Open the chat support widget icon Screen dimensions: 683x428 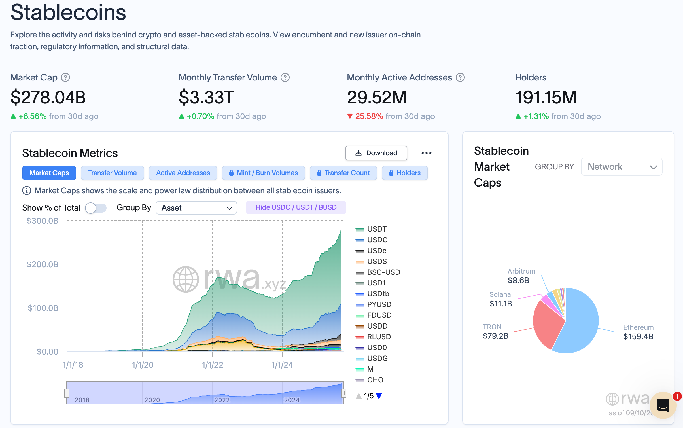pyautogui.click(x=663, y=405)
